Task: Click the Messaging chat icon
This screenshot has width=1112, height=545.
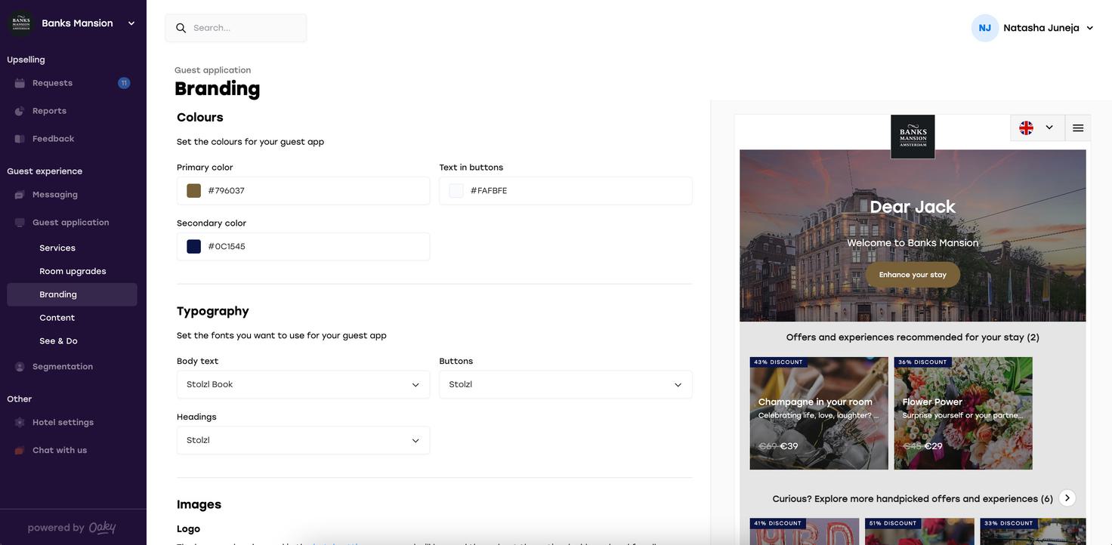Action: (x=20, y=195)
